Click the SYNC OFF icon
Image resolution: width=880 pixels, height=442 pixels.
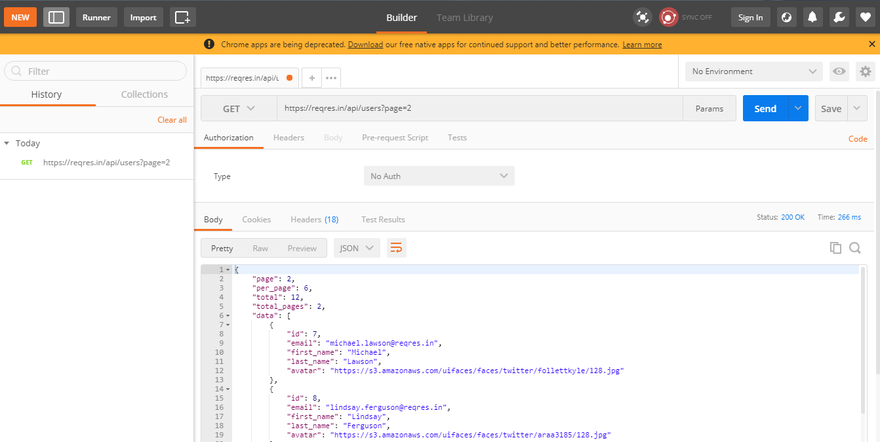pos(668,18)
